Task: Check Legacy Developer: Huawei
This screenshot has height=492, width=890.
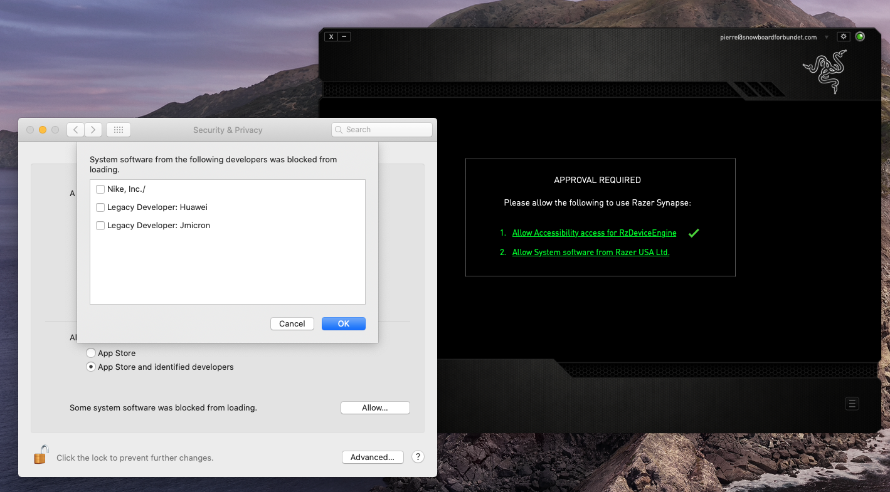Action: tap(100, 207)
